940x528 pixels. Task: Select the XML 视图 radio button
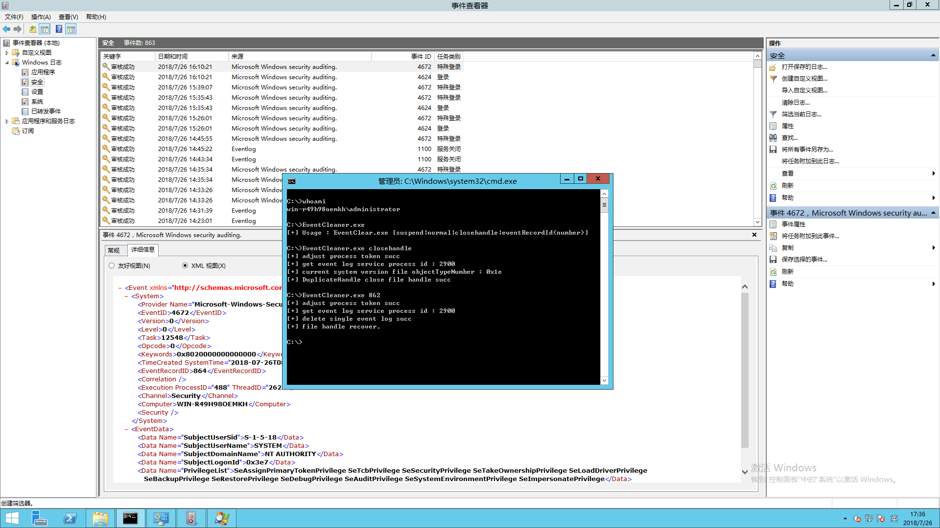click(185, 265)
